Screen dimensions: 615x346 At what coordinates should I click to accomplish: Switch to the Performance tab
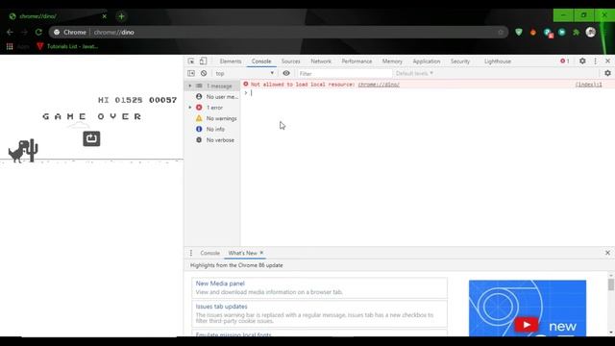(x=357, y=62)
